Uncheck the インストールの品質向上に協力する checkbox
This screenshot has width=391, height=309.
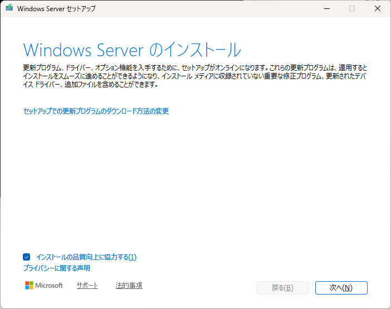coord(27,257)
